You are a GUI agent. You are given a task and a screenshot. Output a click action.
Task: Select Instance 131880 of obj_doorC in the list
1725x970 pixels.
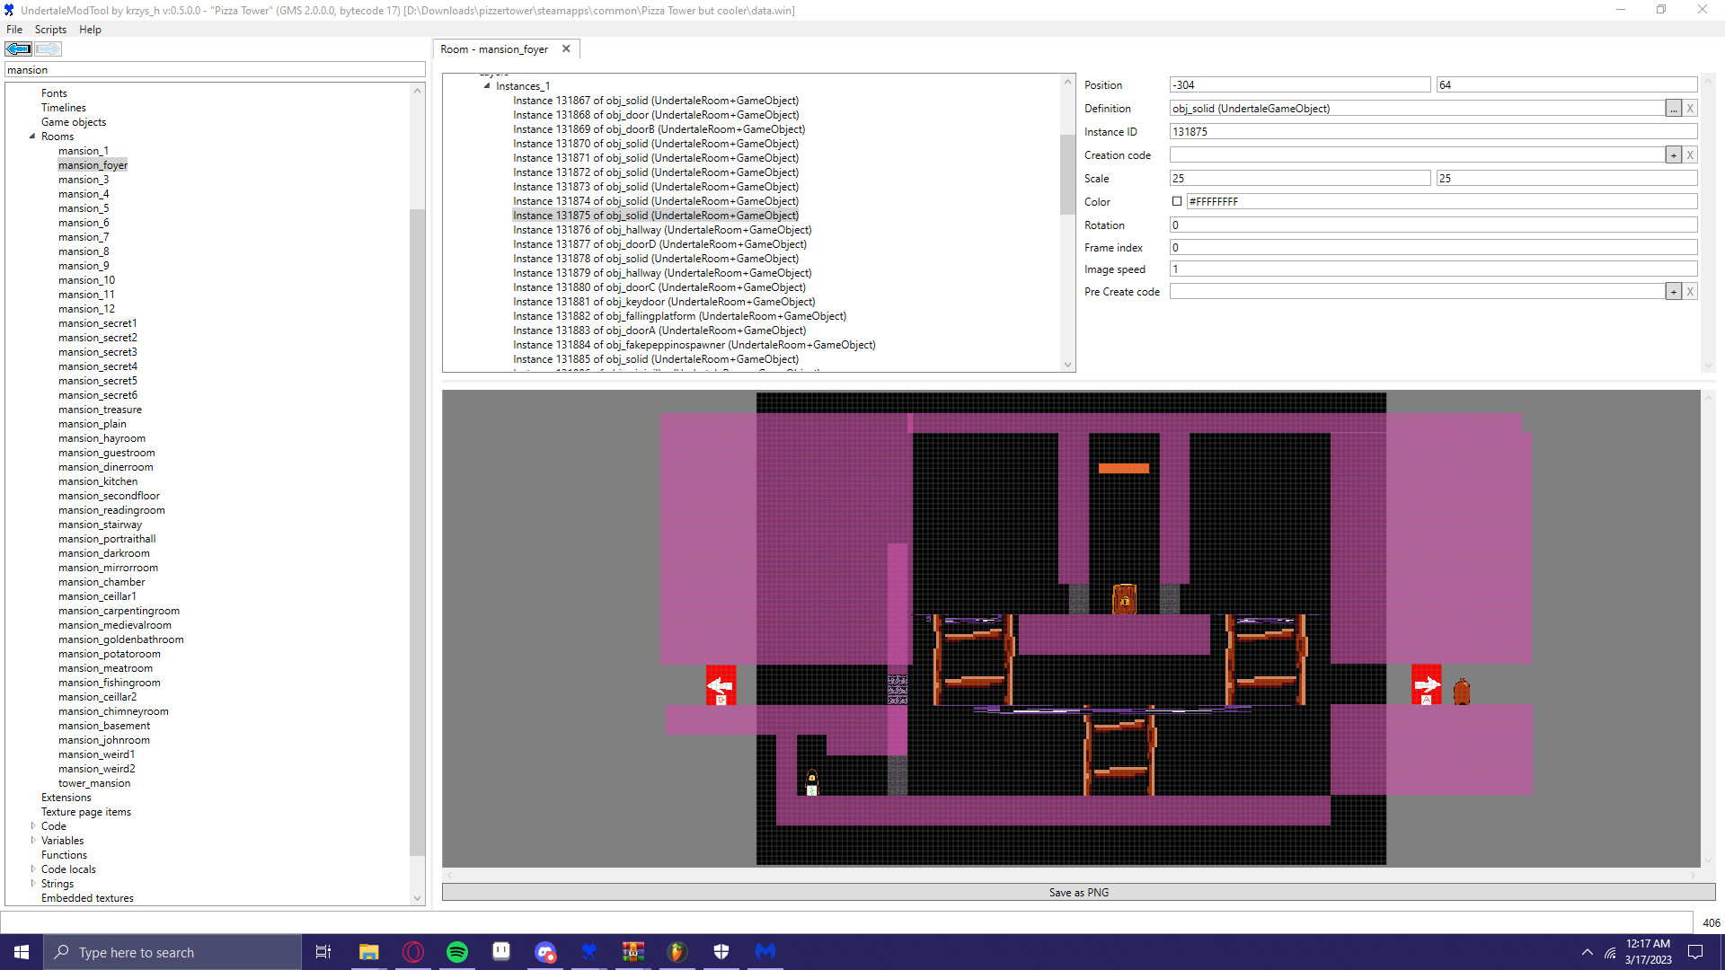(659, 287)
